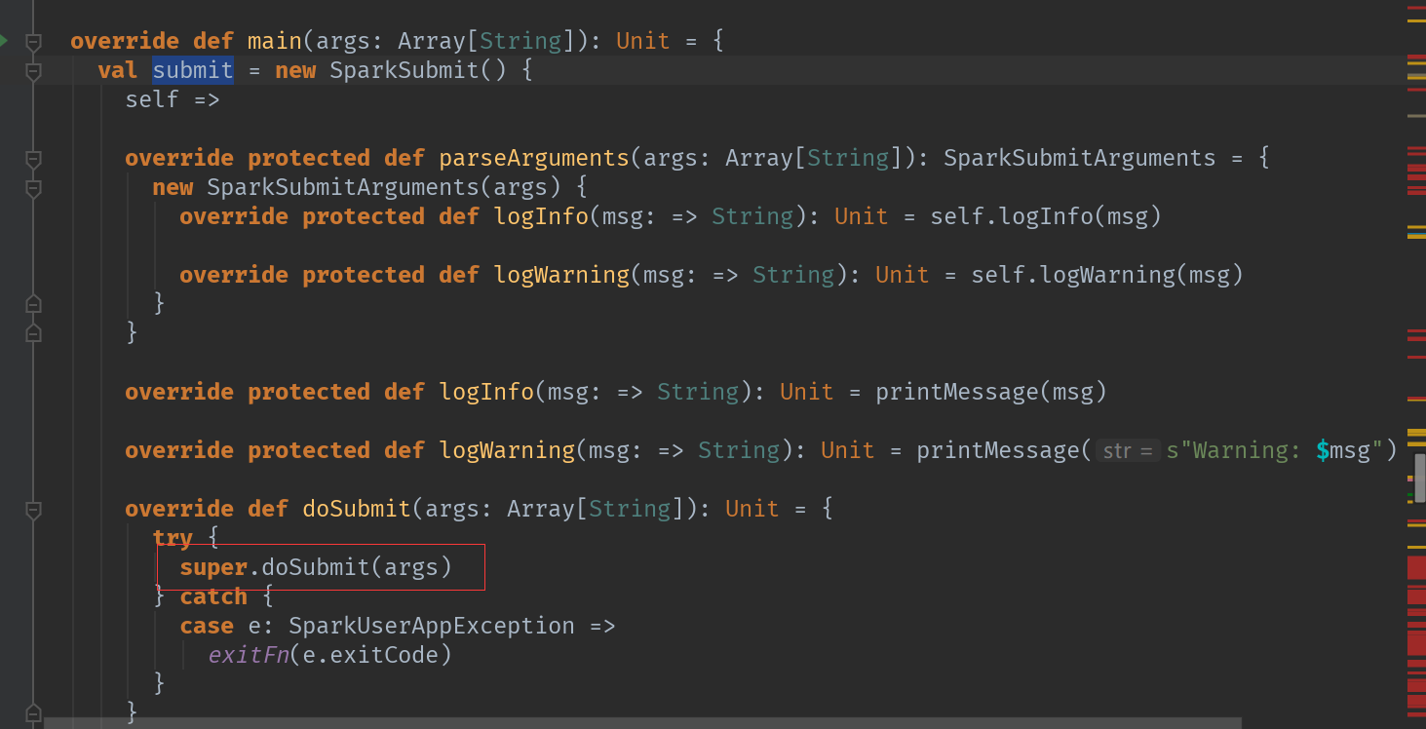This screenshot has width=1426, height=729.
Task: Collapse the main method fold marker
Action: pos(33,41)
